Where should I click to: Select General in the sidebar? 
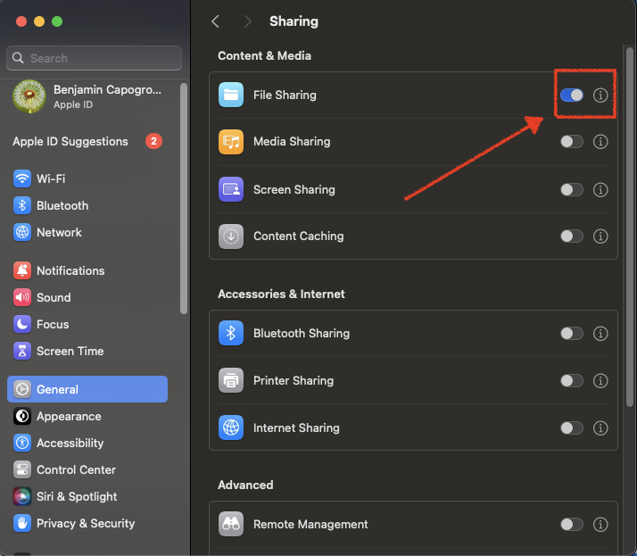pos(87,389)
